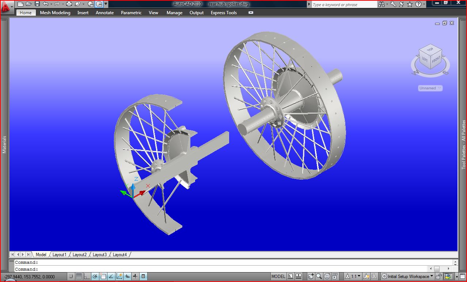Click the first layout tab navigation arrow
Image resolution: width=467 pixels, height=282 pixels.
(12, 255)
